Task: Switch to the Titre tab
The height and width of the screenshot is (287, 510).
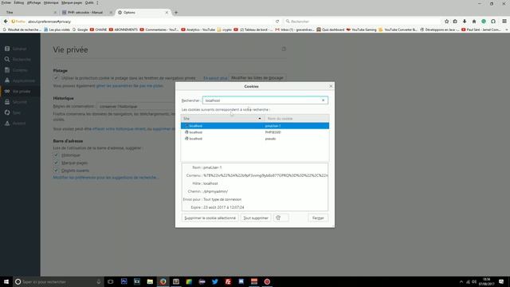Action: click(x=29, y=13)
